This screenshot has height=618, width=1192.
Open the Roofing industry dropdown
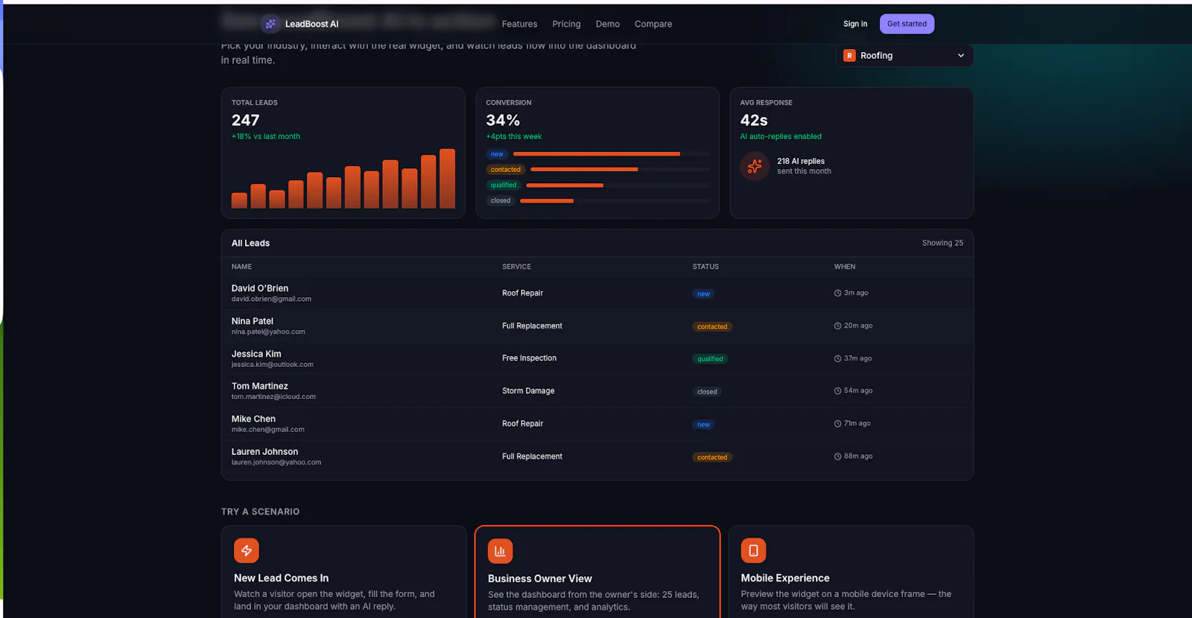[904, 55]
